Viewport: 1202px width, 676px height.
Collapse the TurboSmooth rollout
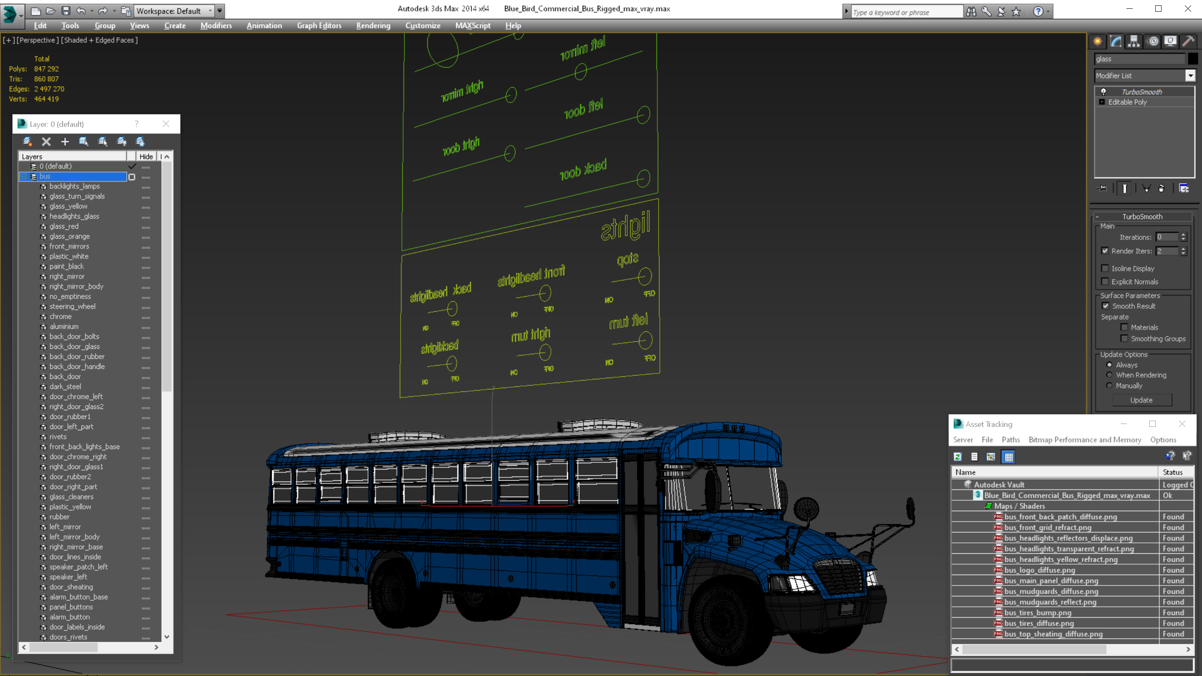pos(1097,217)
